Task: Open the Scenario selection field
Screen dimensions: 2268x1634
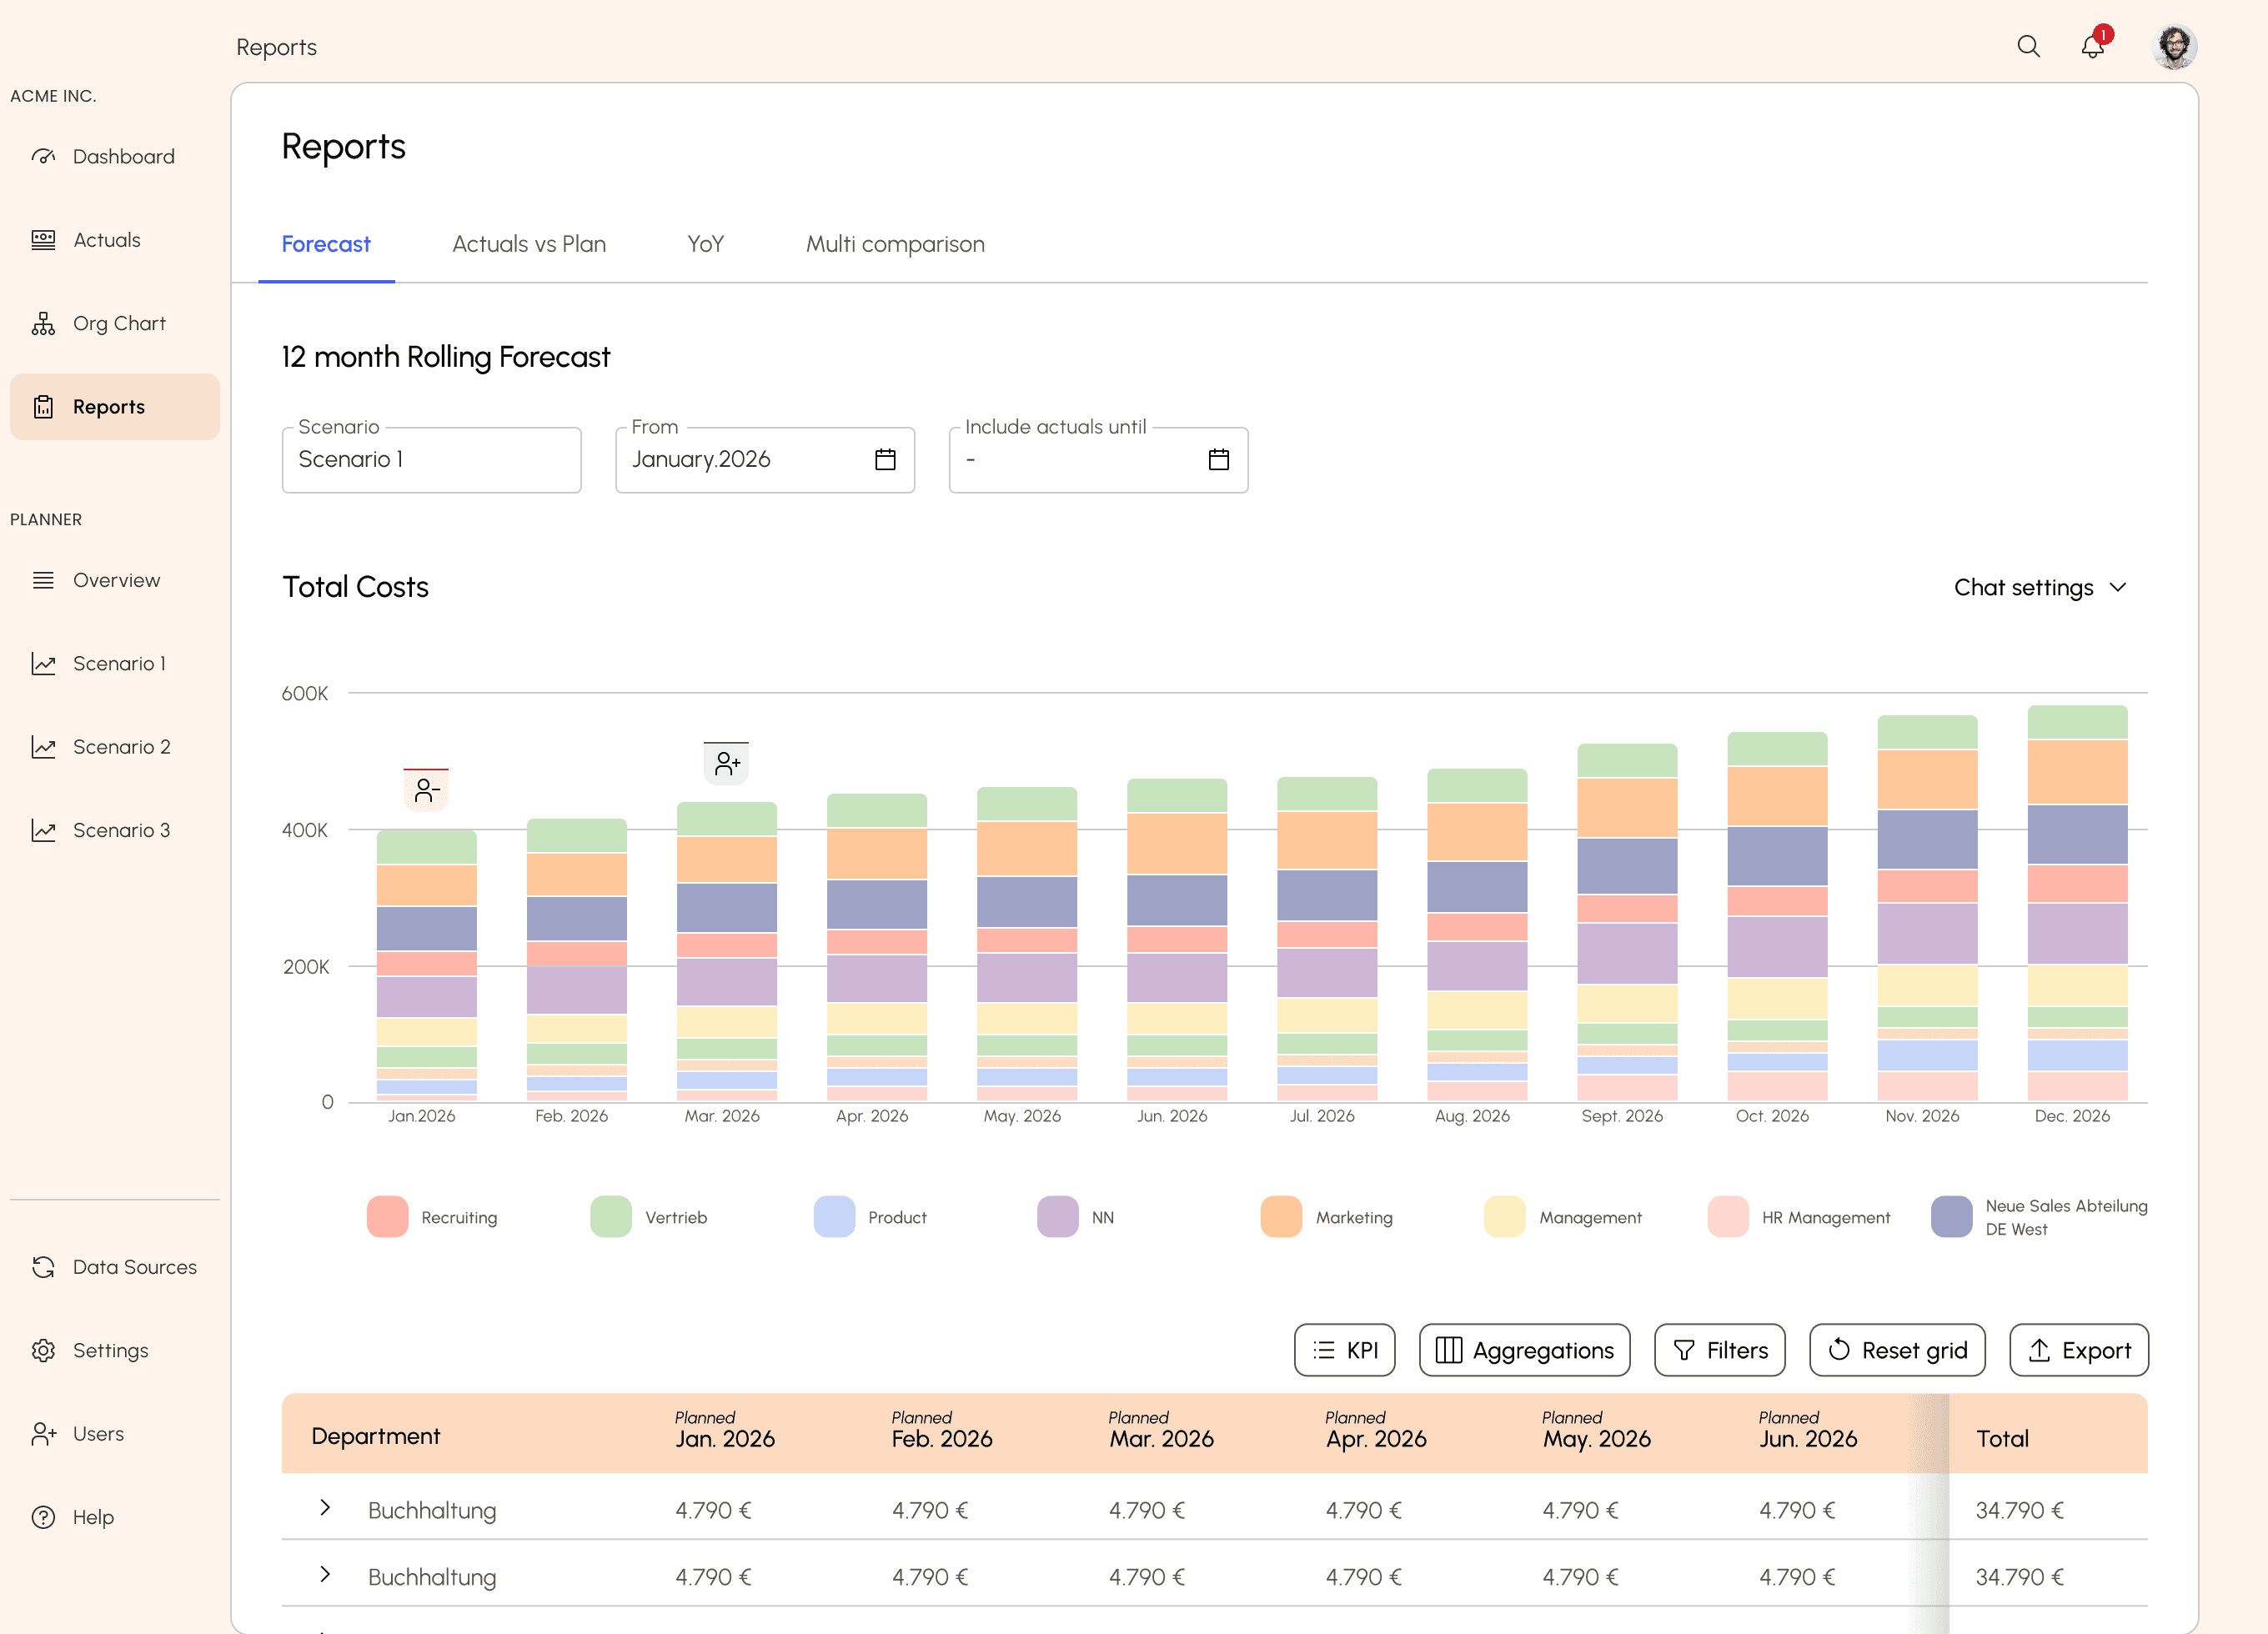Action: pyautogui.click(x=431, y=459)
